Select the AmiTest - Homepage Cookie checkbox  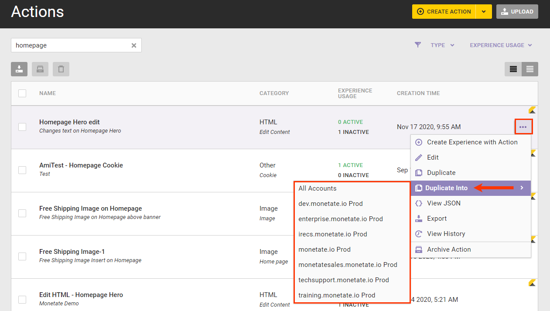tap(22, 170)
